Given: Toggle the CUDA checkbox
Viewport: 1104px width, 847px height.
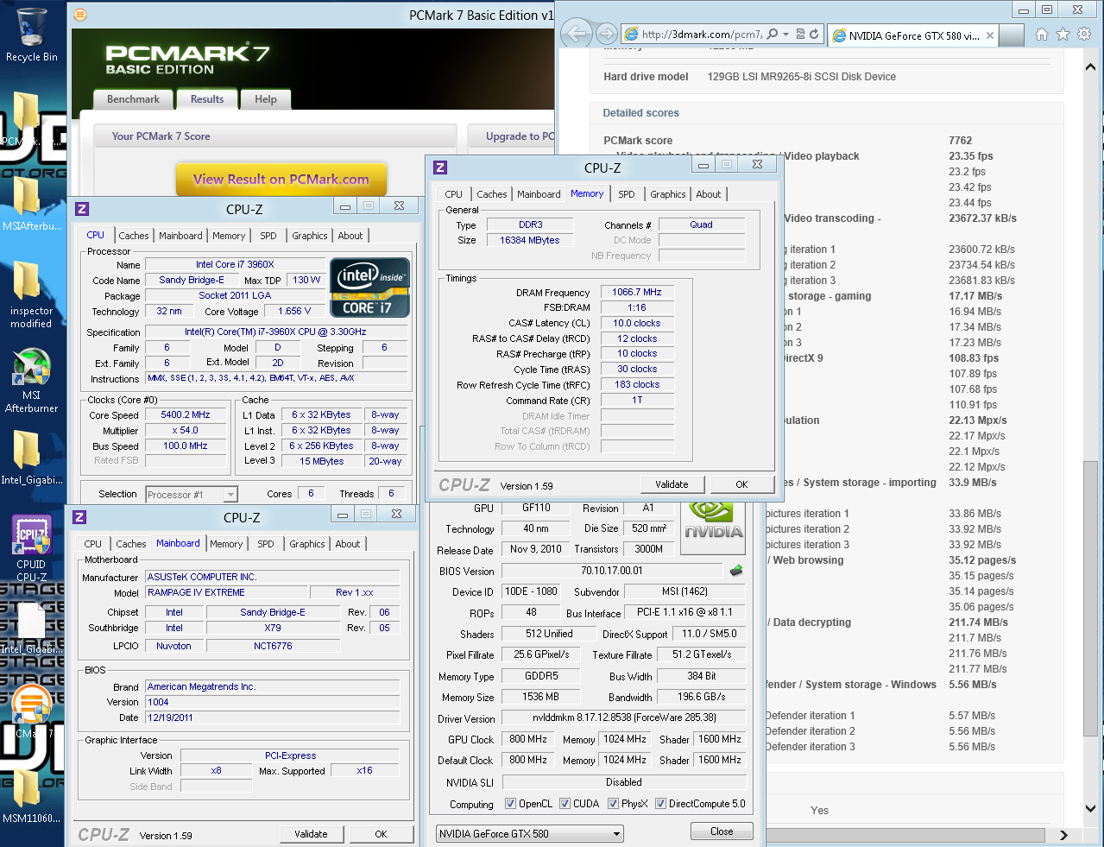Looking at the screenshot, I should point(565,804).
